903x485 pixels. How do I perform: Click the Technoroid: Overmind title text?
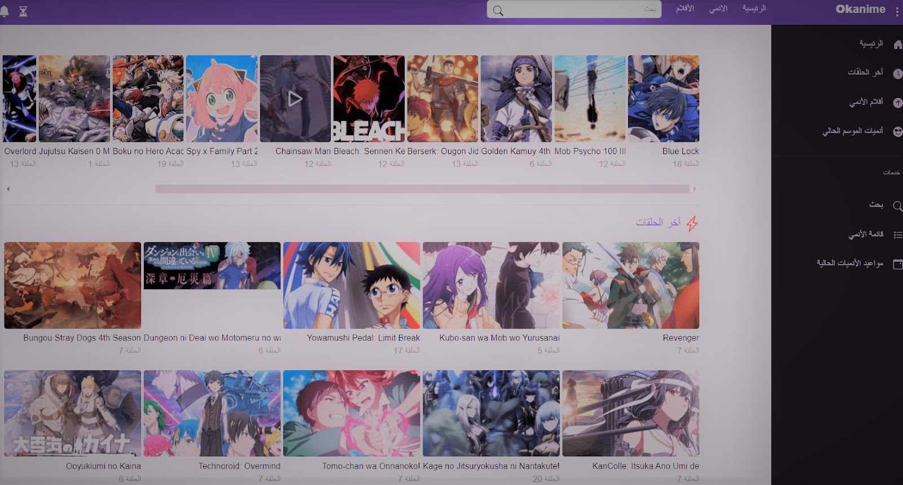point(239,466)
